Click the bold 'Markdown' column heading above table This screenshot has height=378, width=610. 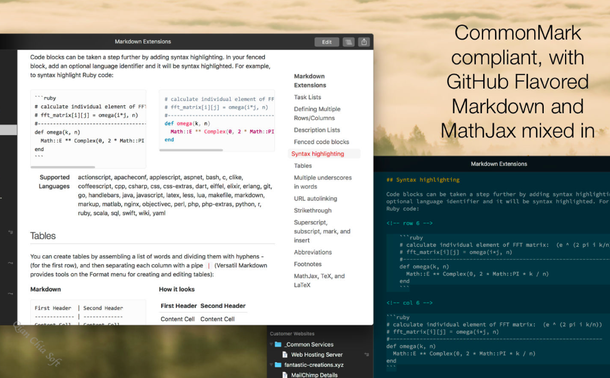tap(45, 289)
